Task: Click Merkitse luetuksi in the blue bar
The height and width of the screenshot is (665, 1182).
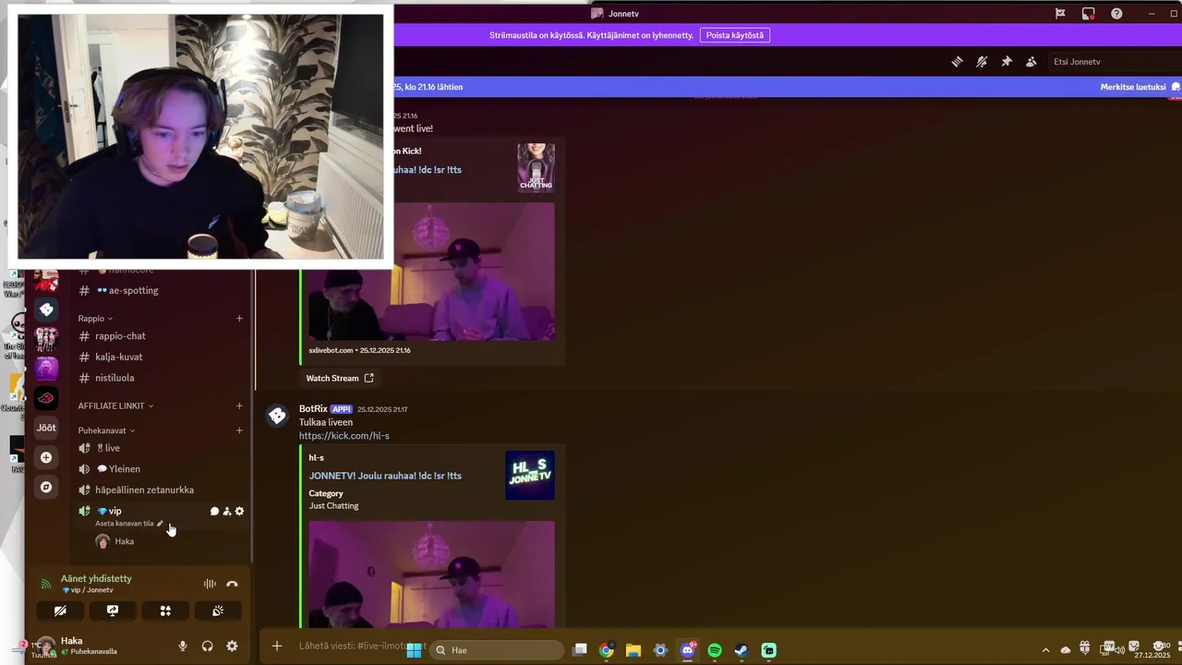Action: click(x=1133, y=87)
